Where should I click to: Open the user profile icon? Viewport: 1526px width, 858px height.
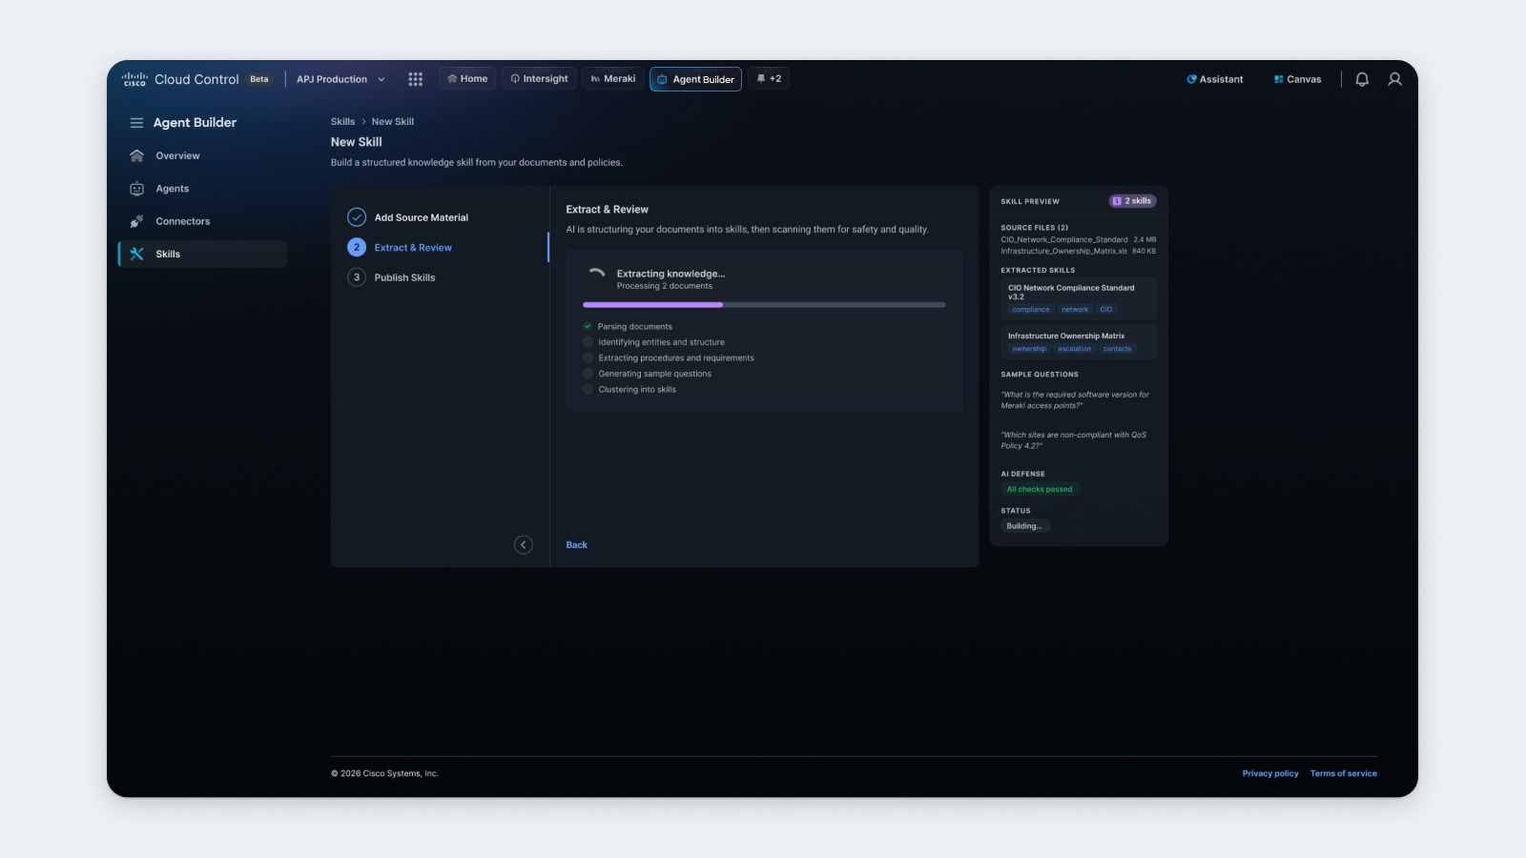(x=1394, y=79)
